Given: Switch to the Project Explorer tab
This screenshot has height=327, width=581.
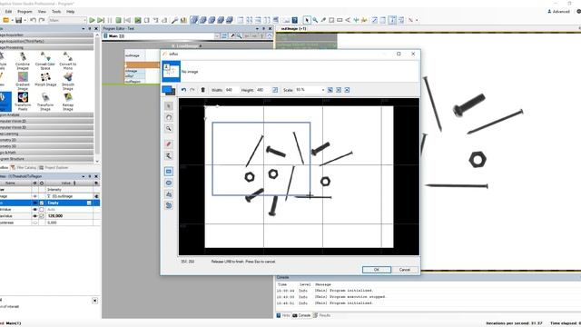Looking at the screenshot, I should click(x=54, y=167).
